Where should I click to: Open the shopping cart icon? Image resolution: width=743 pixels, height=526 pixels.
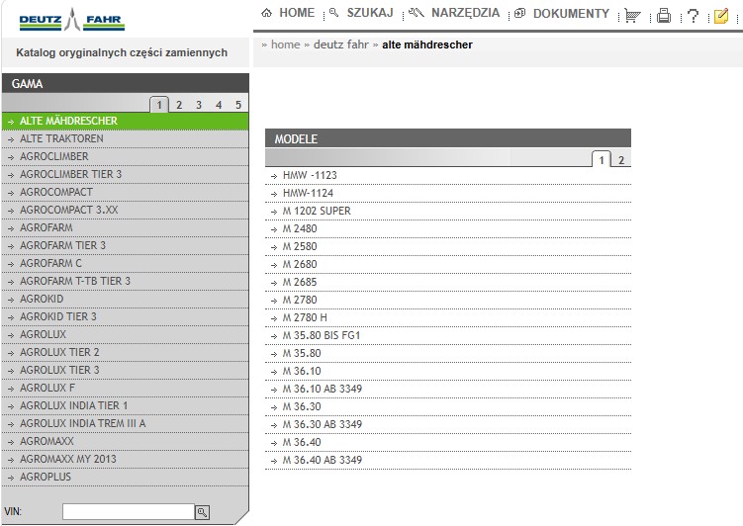click(x=632, y=16)
